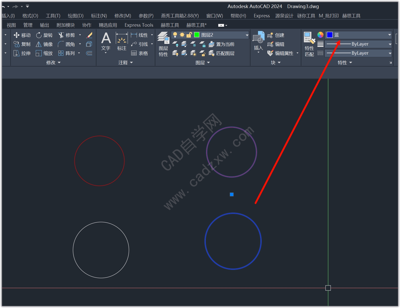This screenshot has width=400, height=308.
Task: Click the layer off icon in Layers panel
Action: tap(175, 44)
